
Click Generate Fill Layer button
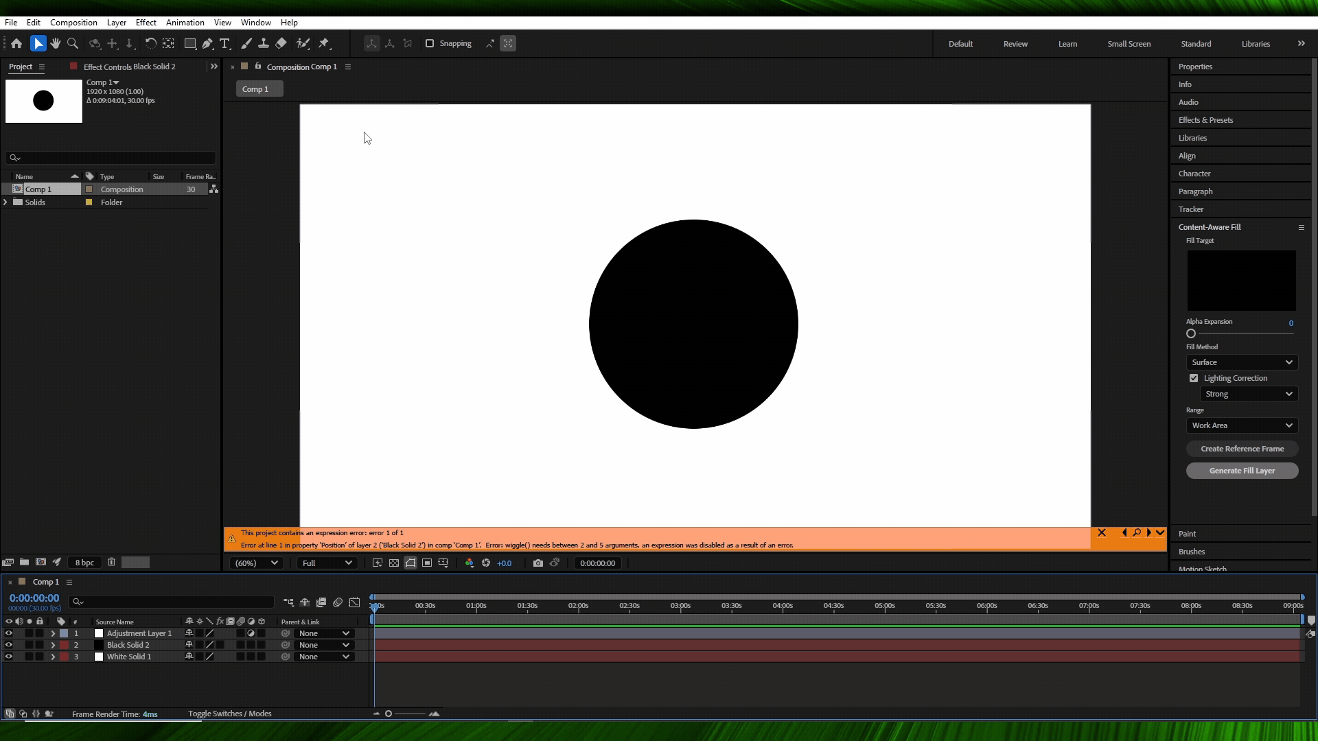click(x=1242, y=471)
